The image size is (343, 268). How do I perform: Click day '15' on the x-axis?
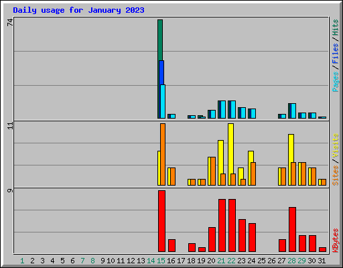[x=161, y=261]
